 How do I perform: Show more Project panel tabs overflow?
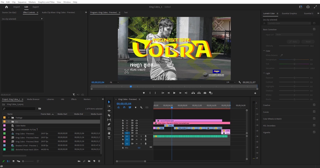[103, 99]
